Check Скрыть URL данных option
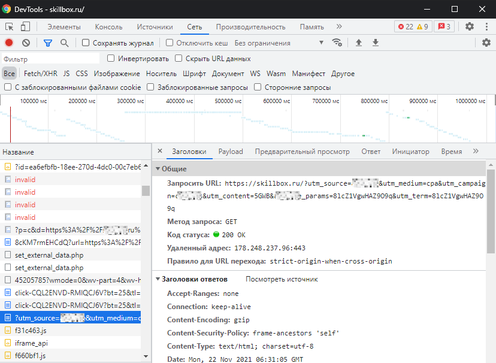The image size is (496, 363). pos(179,59)
